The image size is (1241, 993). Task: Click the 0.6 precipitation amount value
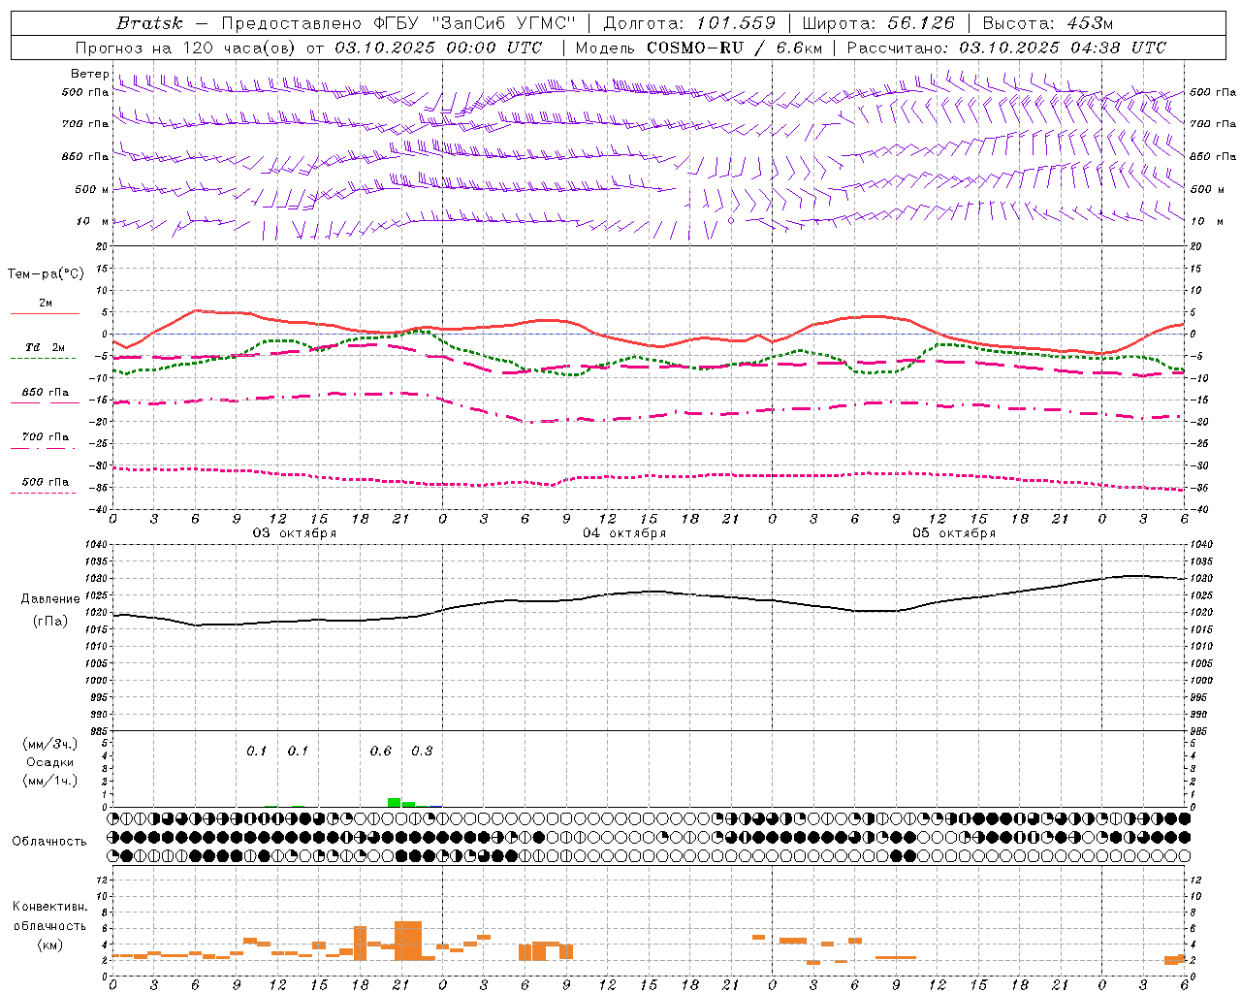coord(381,752)
